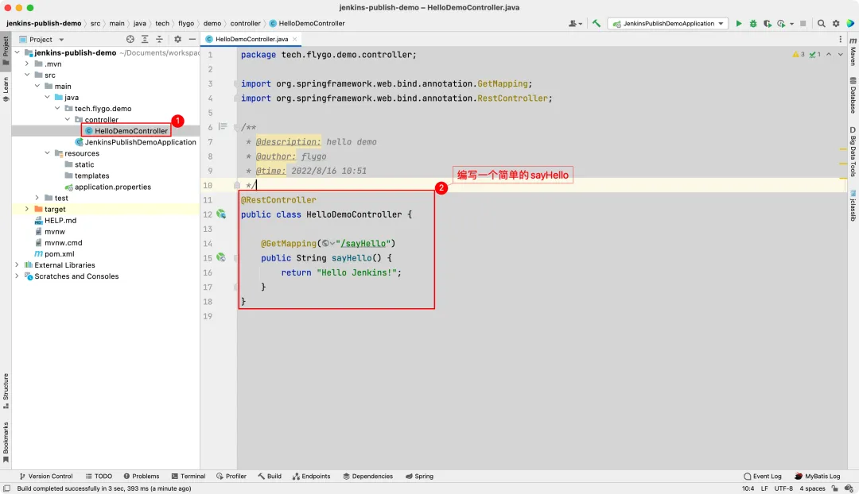Click the locate-opened-file target icon in Project panel
The image size is (859, 494).
click(x=130, y=40)
